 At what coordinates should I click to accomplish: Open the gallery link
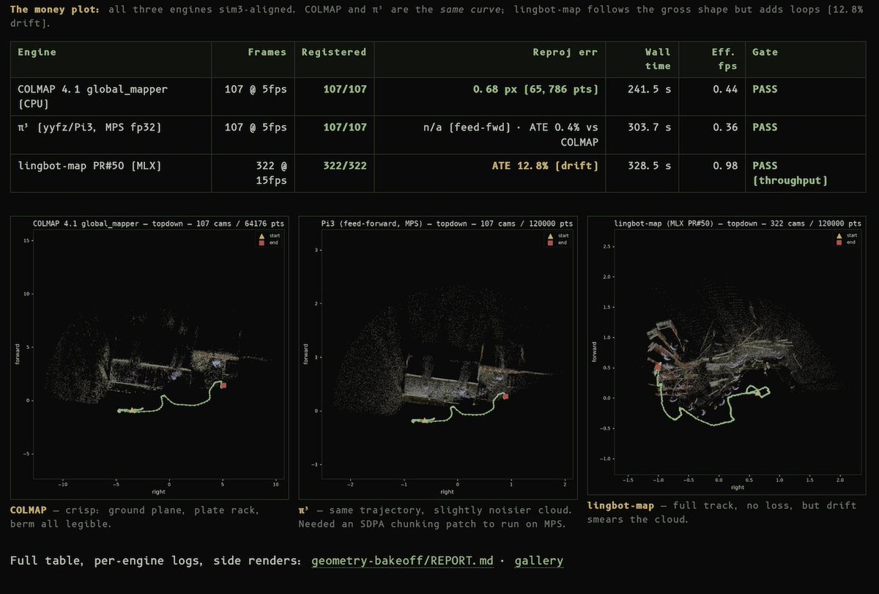(538, 561)
